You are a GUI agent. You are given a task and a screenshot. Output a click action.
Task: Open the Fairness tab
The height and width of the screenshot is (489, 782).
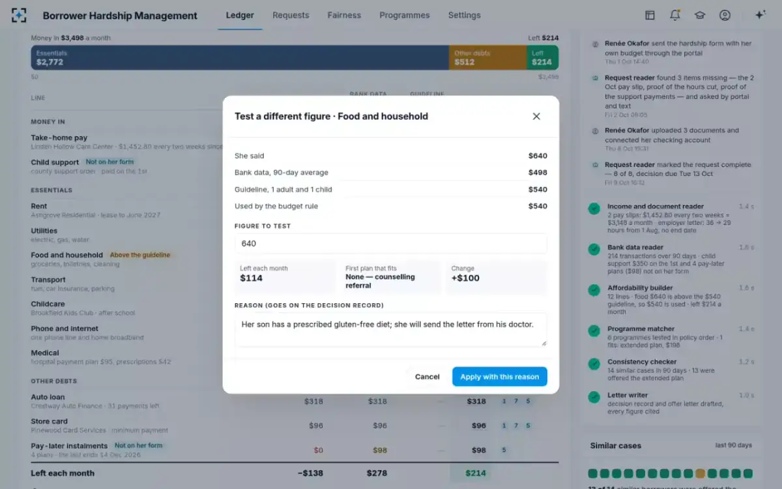point(344,15)
